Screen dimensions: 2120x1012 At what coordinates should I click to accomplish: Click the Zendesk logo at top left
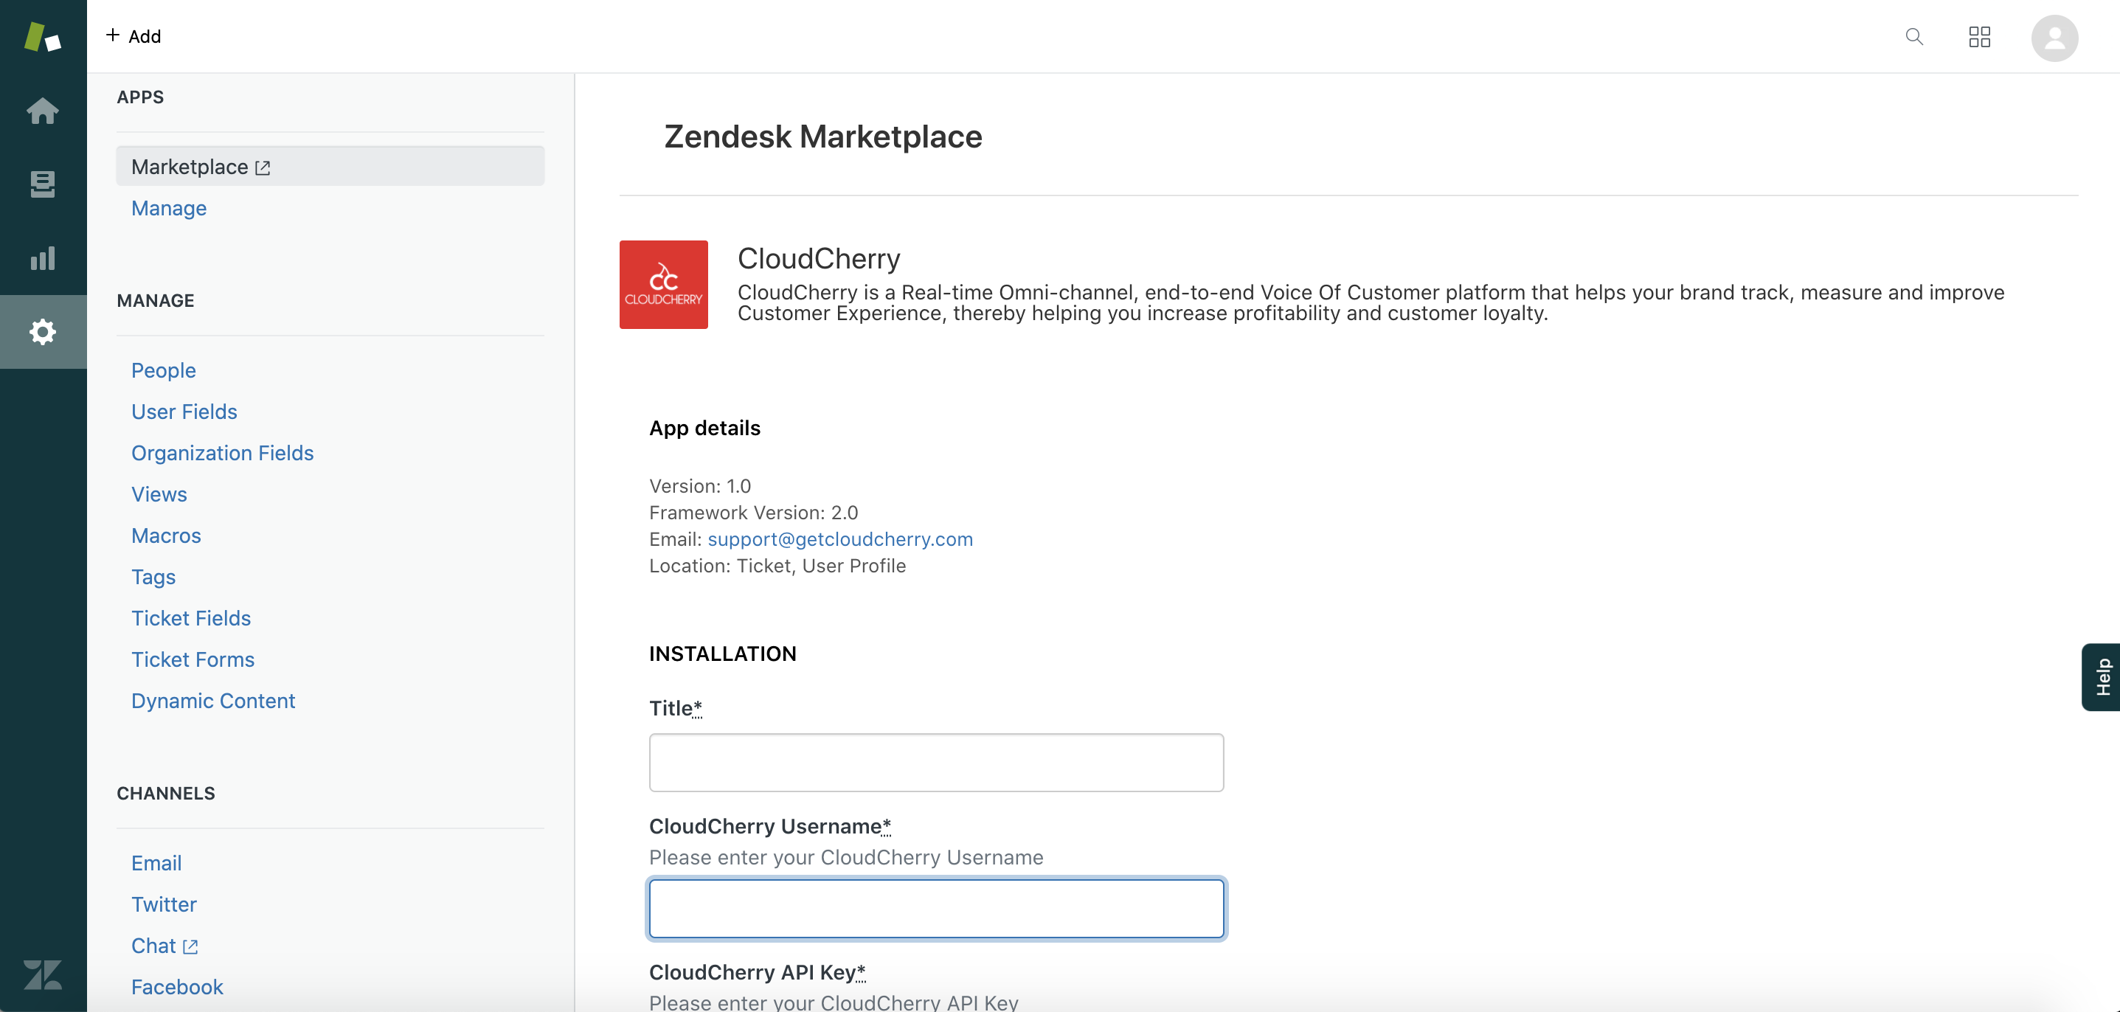(x=43, y=37)
